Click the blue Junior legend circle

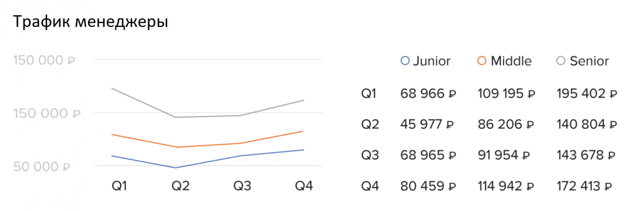click(405, 61)
